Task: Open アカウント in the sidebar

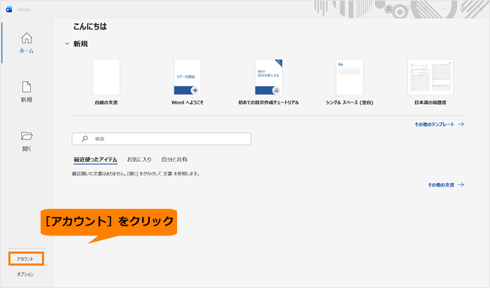Action: pos(26,259)
